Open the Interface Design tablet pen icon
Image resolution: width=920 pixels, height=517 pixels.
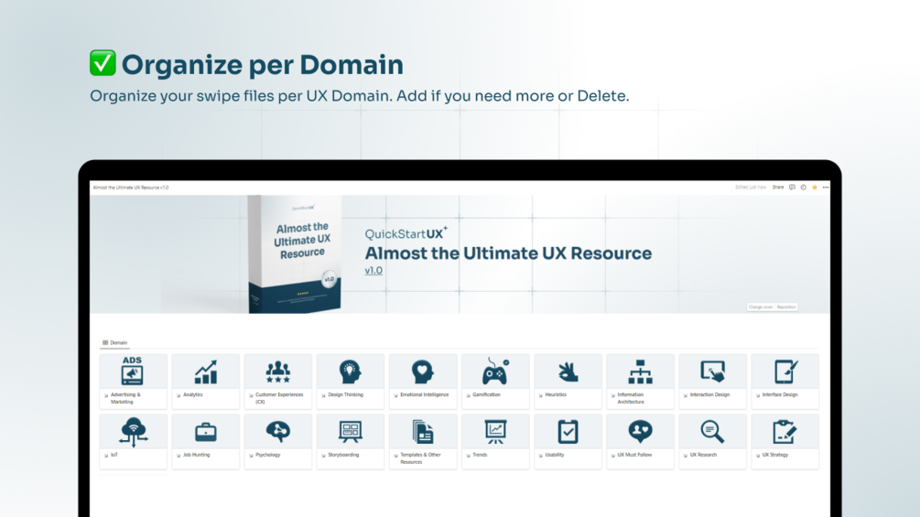point(785,372)
